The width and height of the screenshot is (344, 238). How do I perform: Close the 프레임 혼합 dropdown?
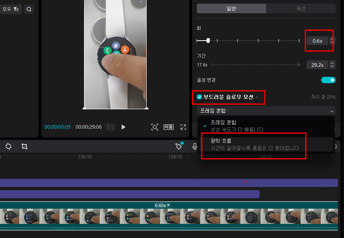click(x=266, y=111)
